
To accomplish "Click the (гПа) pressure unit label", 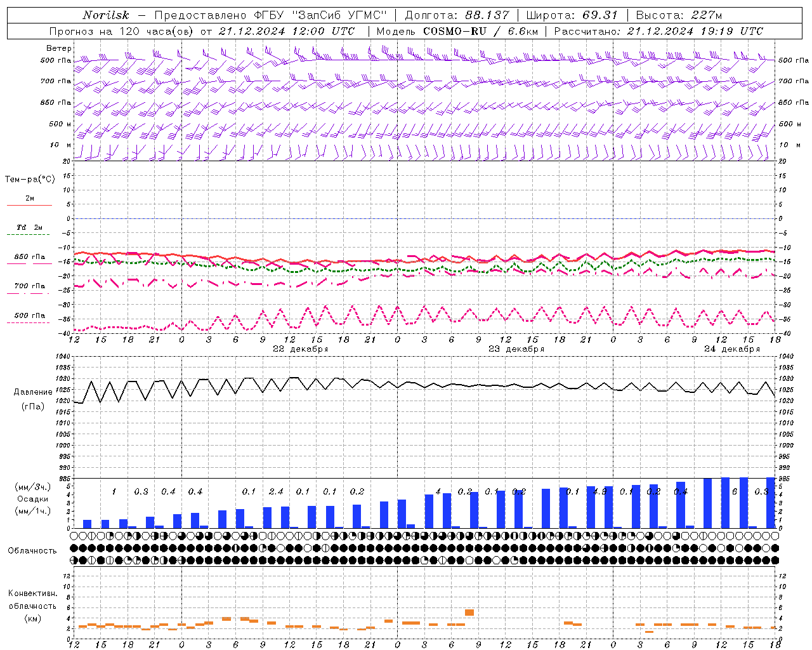I will [33, 407].
